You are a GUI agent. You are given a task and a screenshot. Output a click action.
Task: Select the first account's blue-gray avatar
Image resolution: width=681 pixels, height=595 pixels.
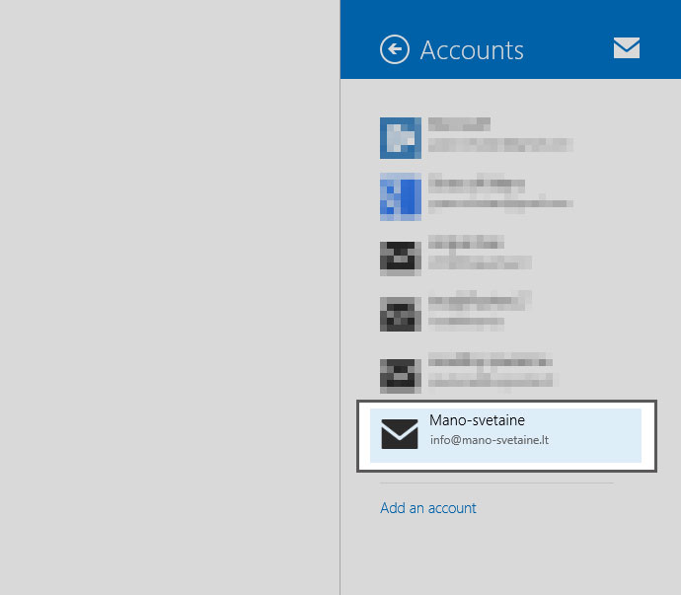[x=401, y=138]
